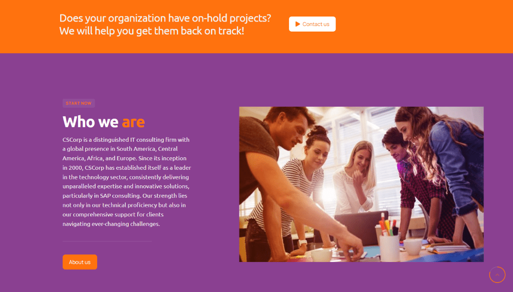
Task: Click the scroll-to-top circular arrow icon
Action: 497,274
